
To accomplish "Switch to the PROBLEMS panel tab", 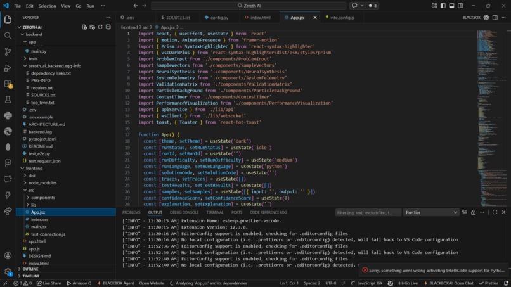I will (x=131, y=212).
